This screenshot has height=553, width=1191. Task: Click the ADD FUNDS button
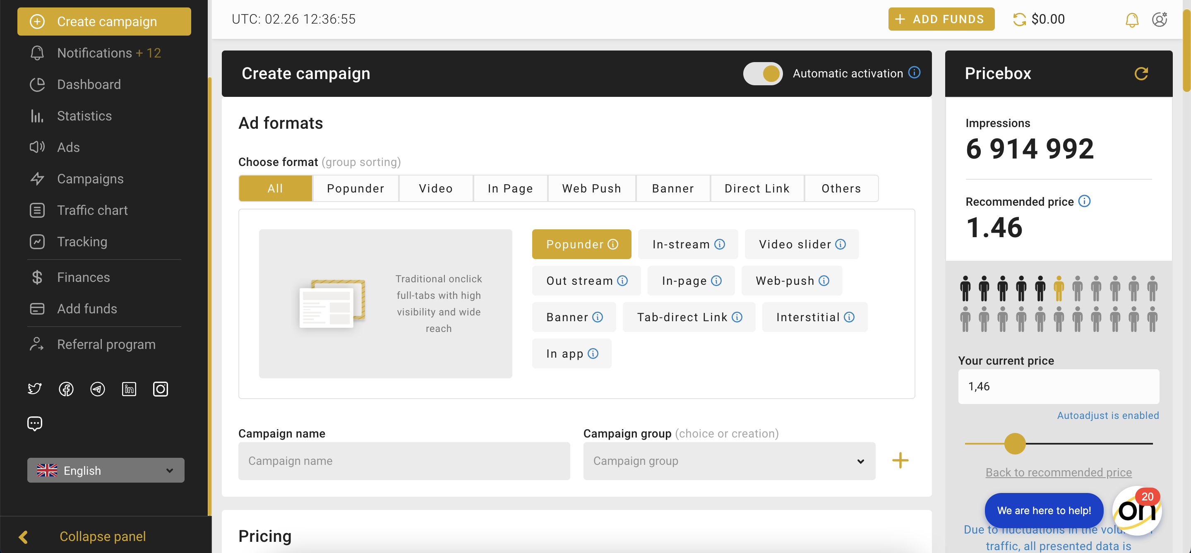click(x=941, y=19)
